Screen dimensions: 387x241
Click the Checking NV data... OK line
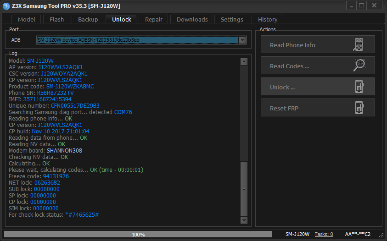38,157
